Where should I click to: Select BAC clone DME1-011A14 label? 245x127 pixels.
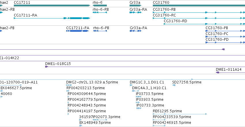point(229,70)
